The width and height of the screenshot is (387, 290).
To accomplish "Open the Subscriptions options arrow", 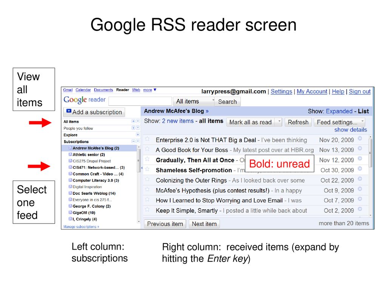I will coord(138,141).
